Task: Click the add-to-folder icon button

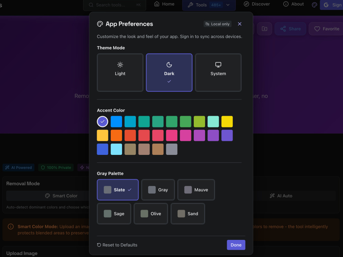Action: tap(264, 29)
